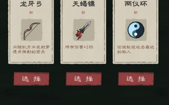Click the 两仪环 yin-yang icon

(x=136, y=30)
